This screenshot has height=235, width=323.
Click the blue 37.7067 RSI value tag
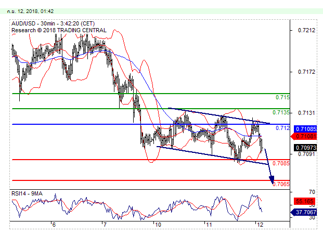[304, 212]
